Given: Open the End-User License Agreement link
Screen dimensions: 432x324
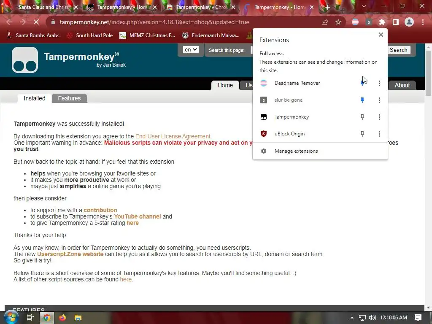Looking at the screenshot, I should point(173,136).
